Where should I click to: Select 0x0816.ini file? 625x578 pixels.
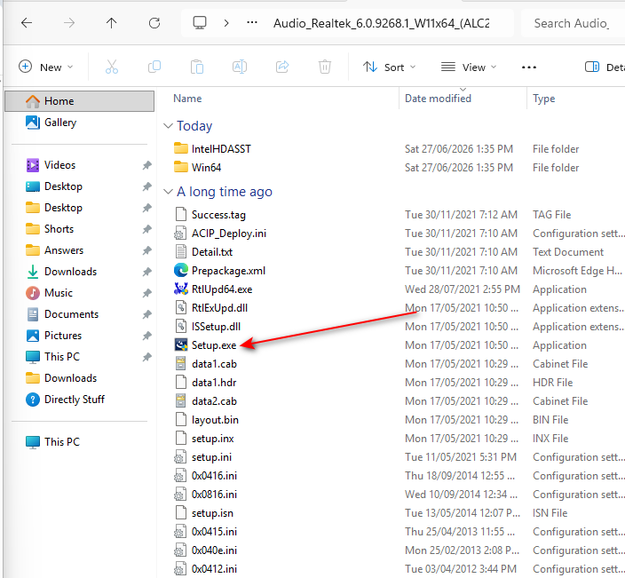tap(215, 495)
